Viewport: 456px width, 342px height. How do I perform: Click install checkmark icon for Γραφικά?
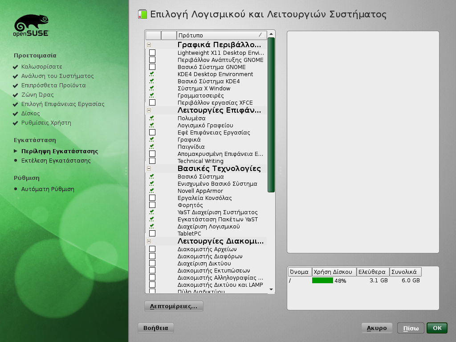pos(151,139)
